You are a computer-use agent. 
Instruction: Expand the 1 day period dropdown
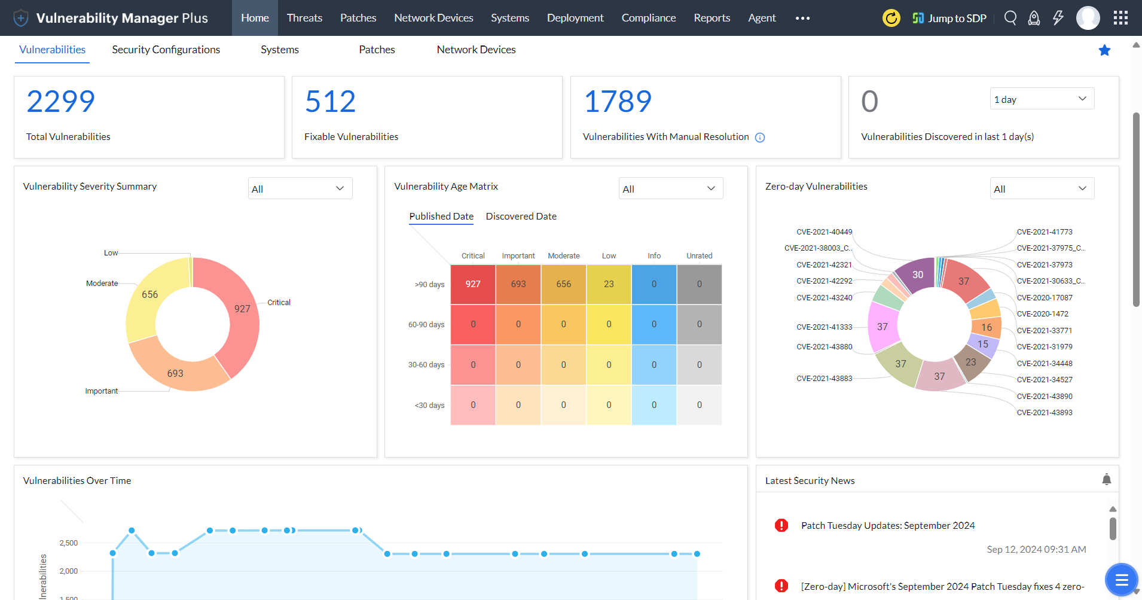(1042, 99)
